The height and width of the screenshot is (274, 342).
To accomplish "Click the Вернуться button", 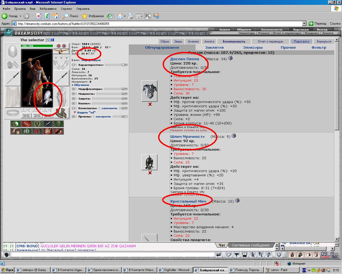I will point(324,41).
